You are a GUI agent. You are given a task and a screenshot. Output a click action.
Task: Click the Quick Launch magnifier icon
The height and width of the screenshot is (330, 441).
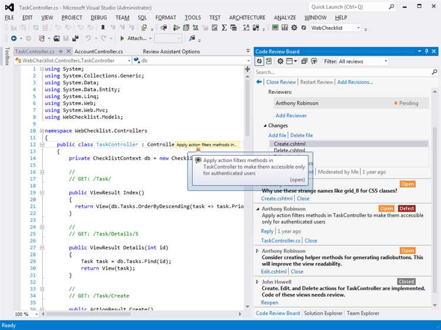391,6
